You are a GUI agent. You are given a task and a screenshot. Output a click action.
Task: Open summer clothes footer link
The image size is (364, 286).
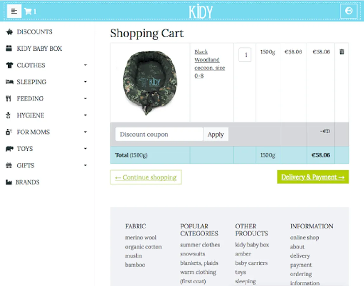click(200, 245)
